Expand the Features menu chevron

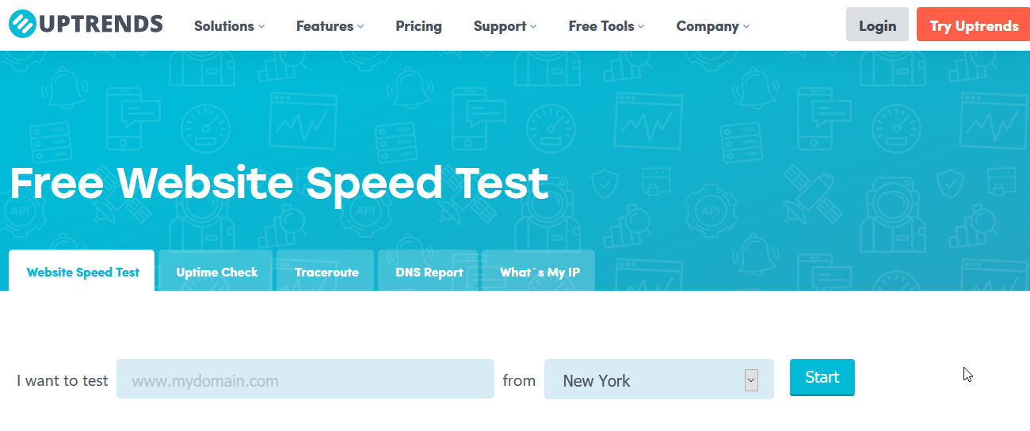tap(360, 27)
